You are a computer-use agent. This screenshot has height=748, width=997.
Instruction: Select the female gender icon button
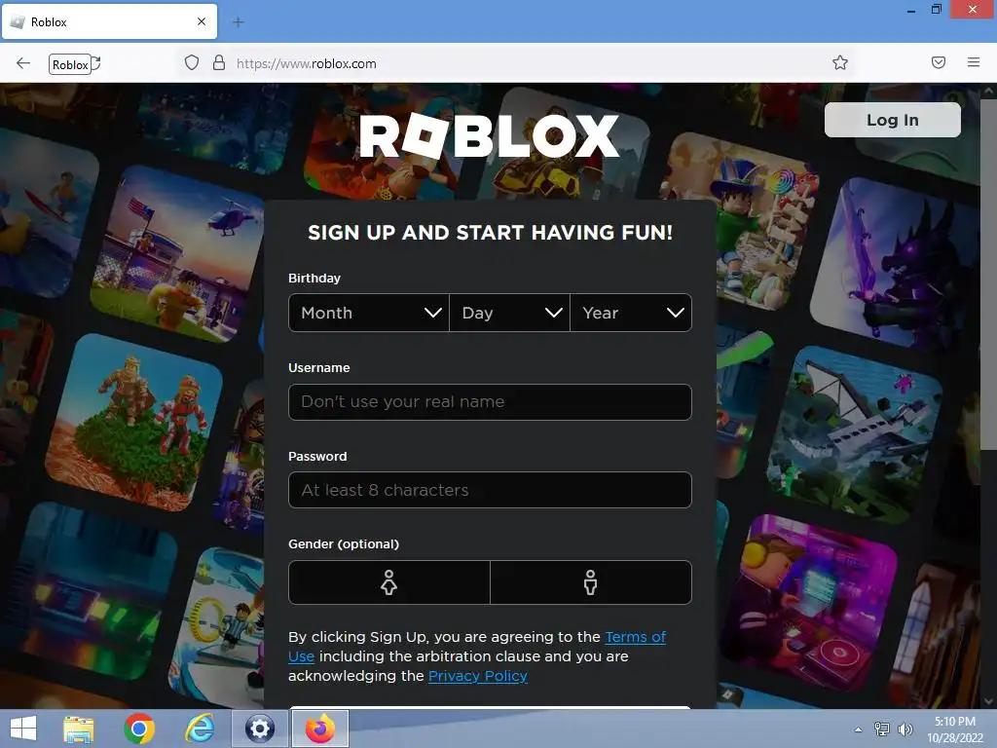[389, 582]
